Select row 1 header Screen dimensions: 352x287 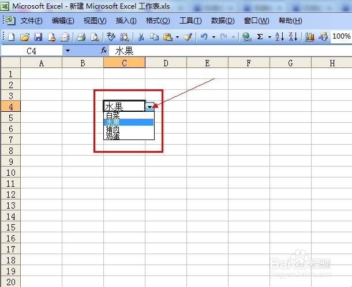tap(10, 74)
